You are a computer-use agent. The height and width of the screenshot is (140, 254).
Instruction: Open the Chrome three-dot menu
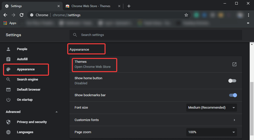pos(248,15)
